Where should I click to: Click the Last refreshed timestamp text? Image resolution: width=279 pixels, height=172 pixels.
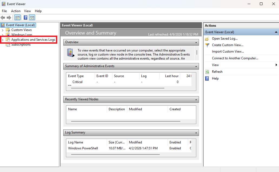[173, 35]
